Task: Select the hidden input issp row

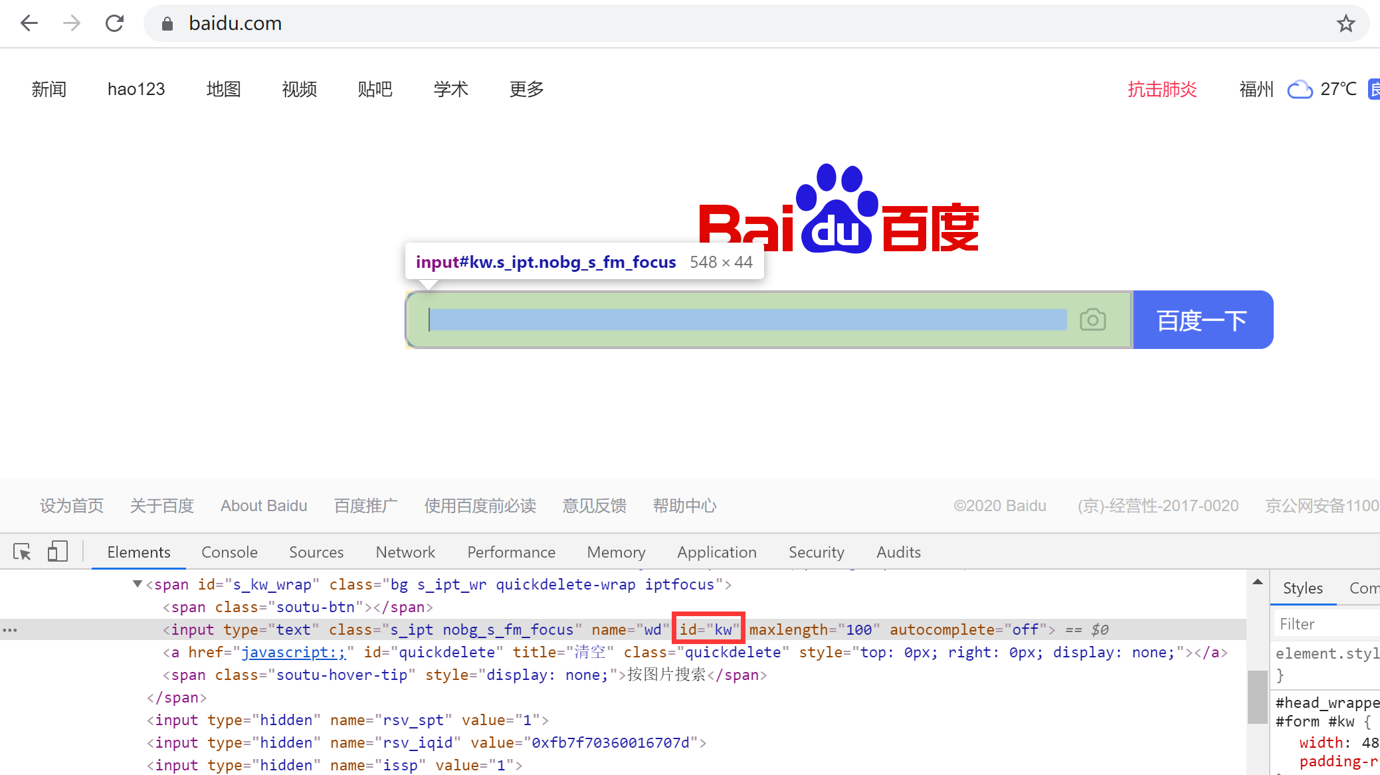Action: 335,765
